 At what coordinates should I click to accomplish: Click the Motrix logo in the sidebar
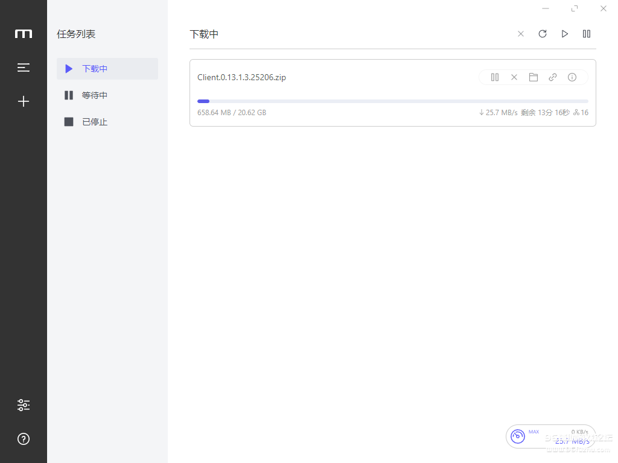pos(24,34)
